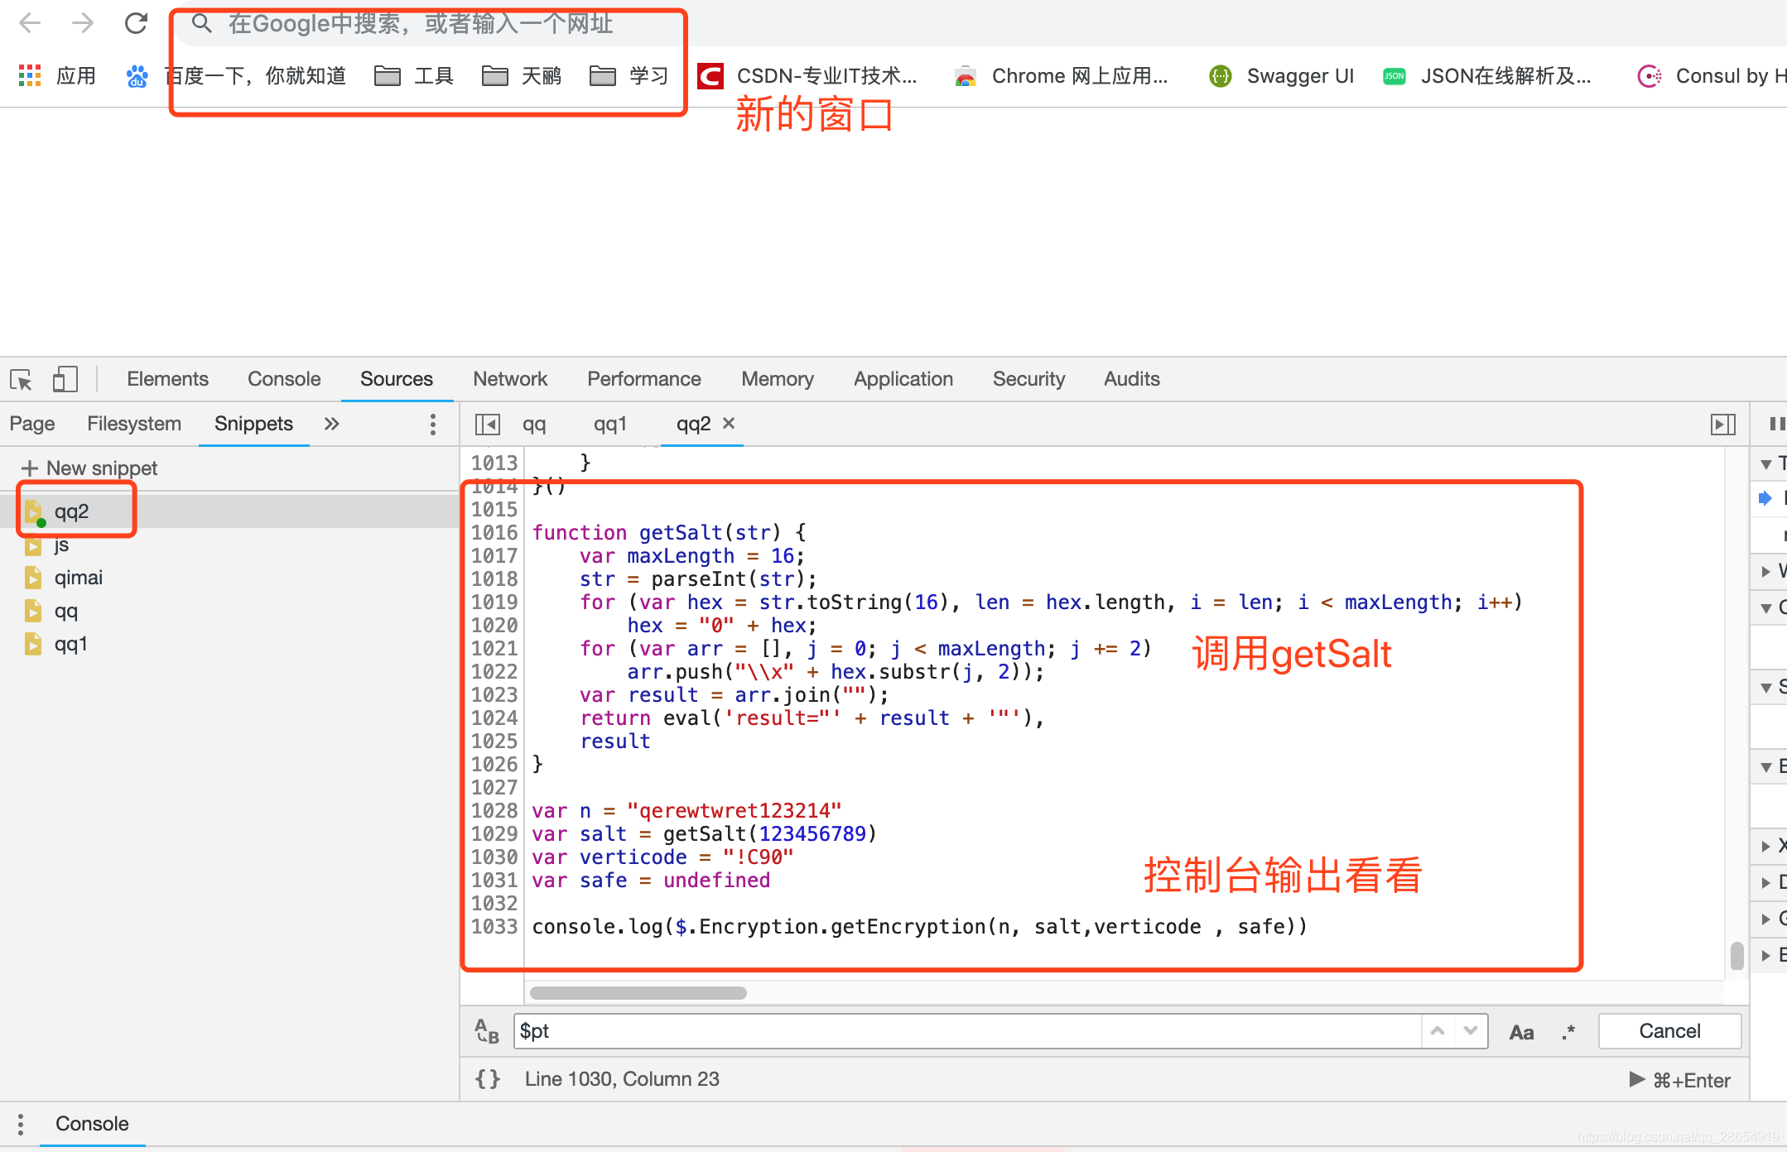Toggle match case Aa in search

click(x=1521, y=1032)
